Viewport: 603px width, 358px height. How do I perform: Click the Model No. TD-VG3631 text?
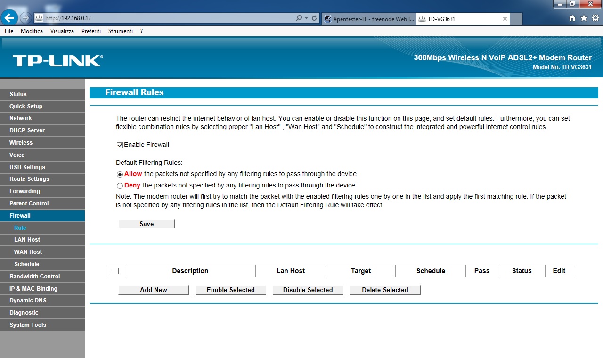(x=562, y=67)
